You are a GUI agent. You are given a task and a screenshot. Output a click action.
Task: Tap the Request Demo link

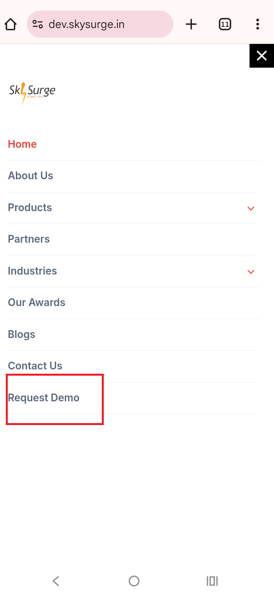44,398
